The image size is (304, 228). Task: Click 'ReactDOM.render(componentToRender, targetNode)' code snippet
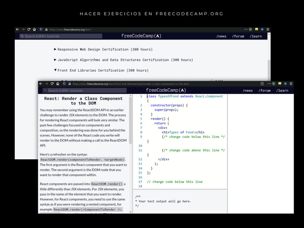tap(82, 159)
